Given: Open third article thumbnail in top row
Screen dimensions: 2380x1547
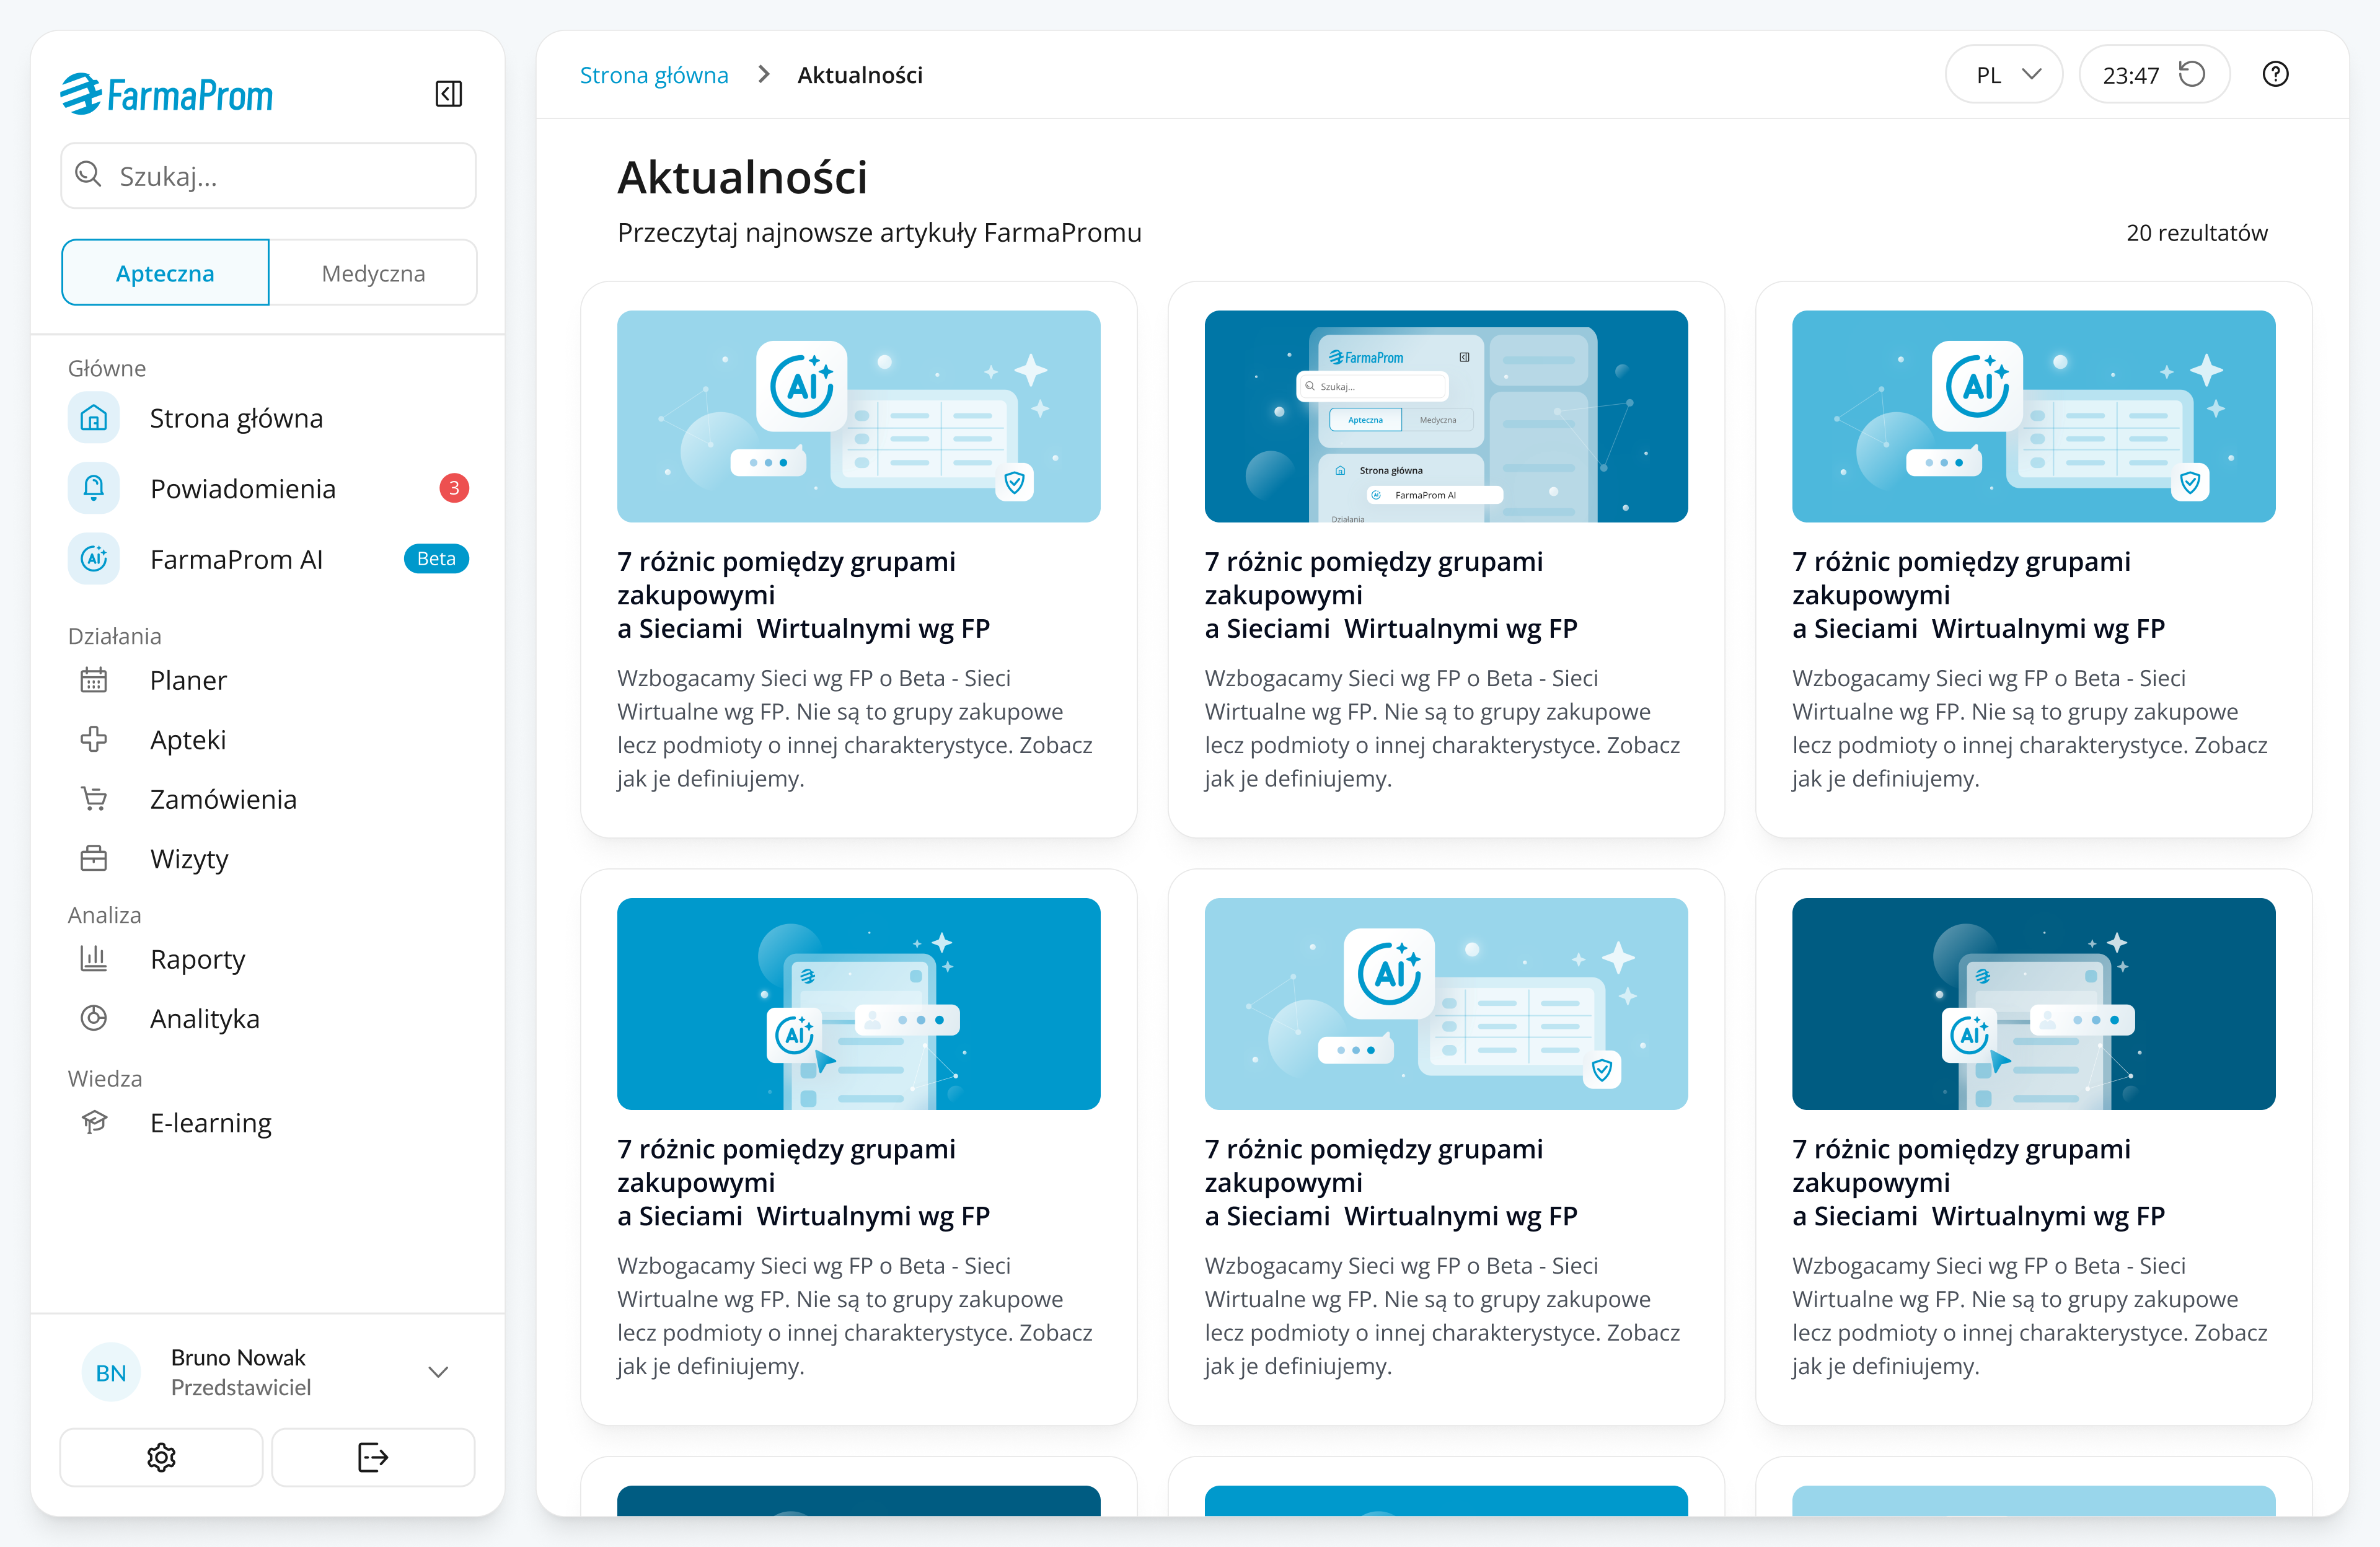Looking at the screenshot, I should pyautogui.click(x=2033, y=416).
